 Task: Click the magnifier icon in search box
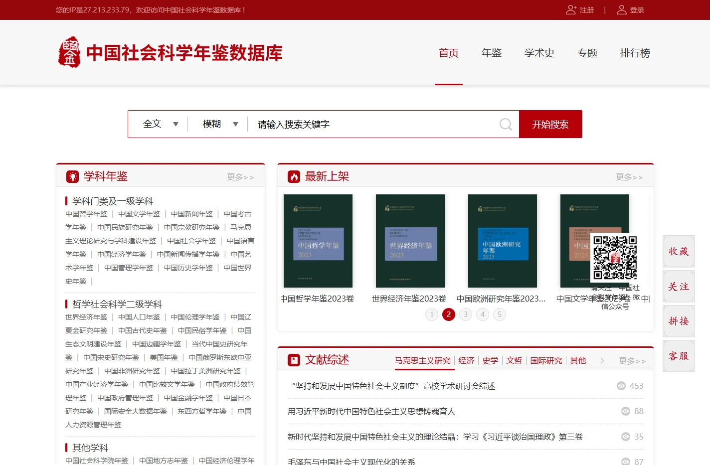pyautogui.click(x=506, y=124)
